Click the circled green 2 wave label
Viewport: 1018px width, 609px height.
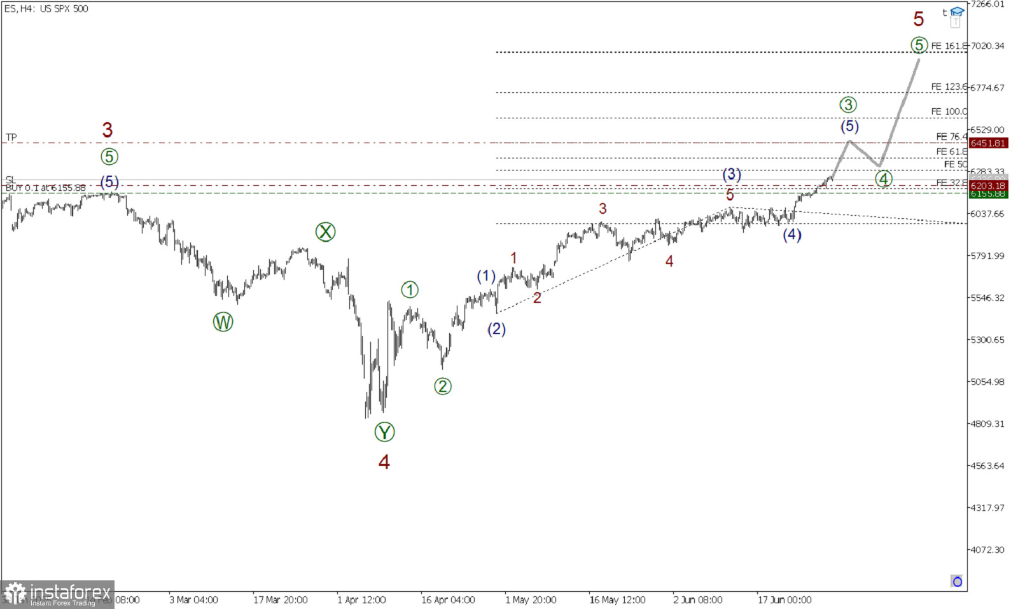pos(443,386)
